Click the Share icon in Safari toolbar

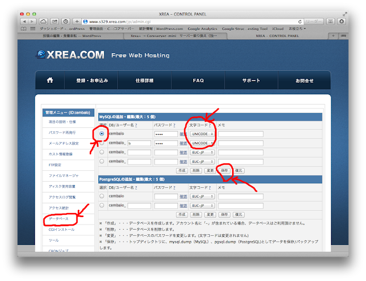point(55,22)
